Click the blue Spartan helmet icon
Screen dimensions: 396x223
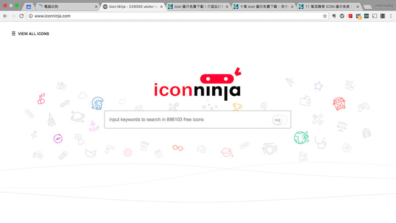(97, 103)
